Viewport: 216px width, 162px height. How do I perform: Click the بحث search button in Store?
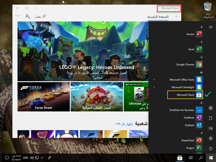tap(40, 17)
